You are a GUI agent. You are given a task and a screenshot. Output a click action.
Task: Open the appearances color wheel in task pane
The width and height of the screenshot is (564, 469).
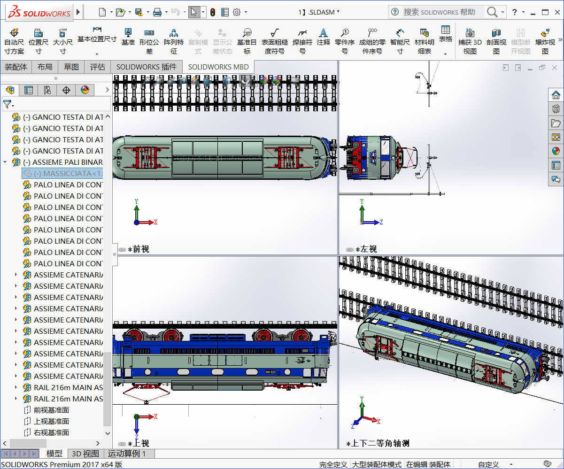click(x=556, y=151)
